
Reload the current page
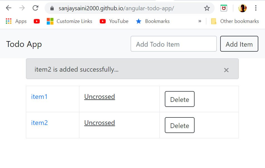tap(35, 8)
